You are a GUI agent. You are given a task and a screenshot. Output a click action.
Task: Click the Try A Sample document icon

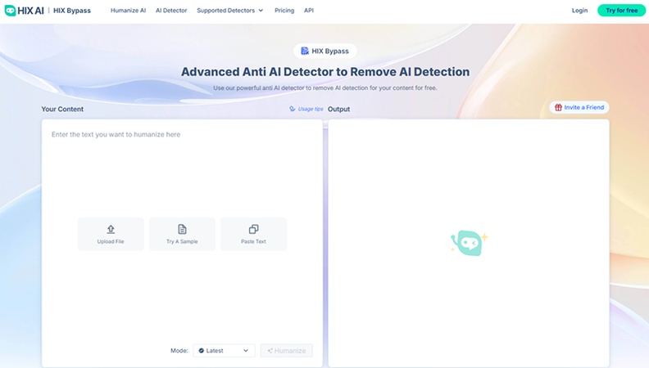click(x=182, y=229)
